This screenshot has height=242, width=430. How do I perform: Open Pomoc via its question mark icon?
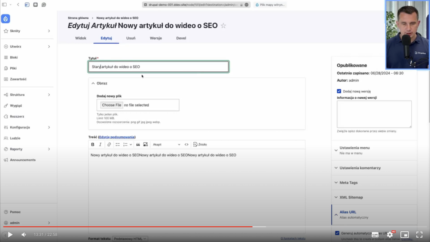[6, 212]
